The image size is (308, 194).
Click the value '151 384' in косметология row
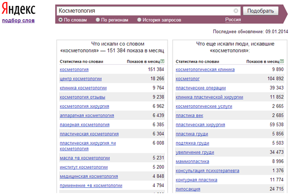pyautogui.click(x=156, y=70)
